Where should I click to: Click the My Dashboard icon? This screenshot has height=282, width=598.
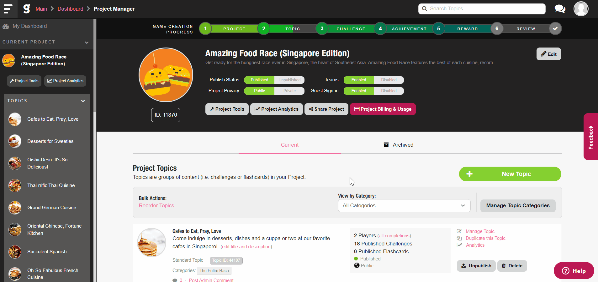(6, 27)
